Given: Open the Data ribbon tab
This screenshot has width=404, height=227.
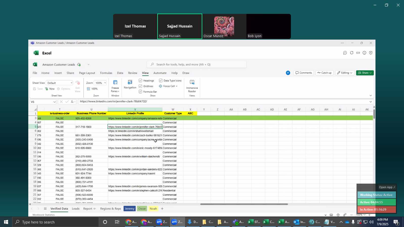Looking at the screenshot, I should [120, 73].
